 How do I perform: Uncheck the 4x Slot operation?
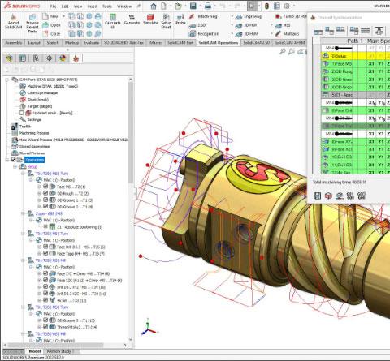45,300
